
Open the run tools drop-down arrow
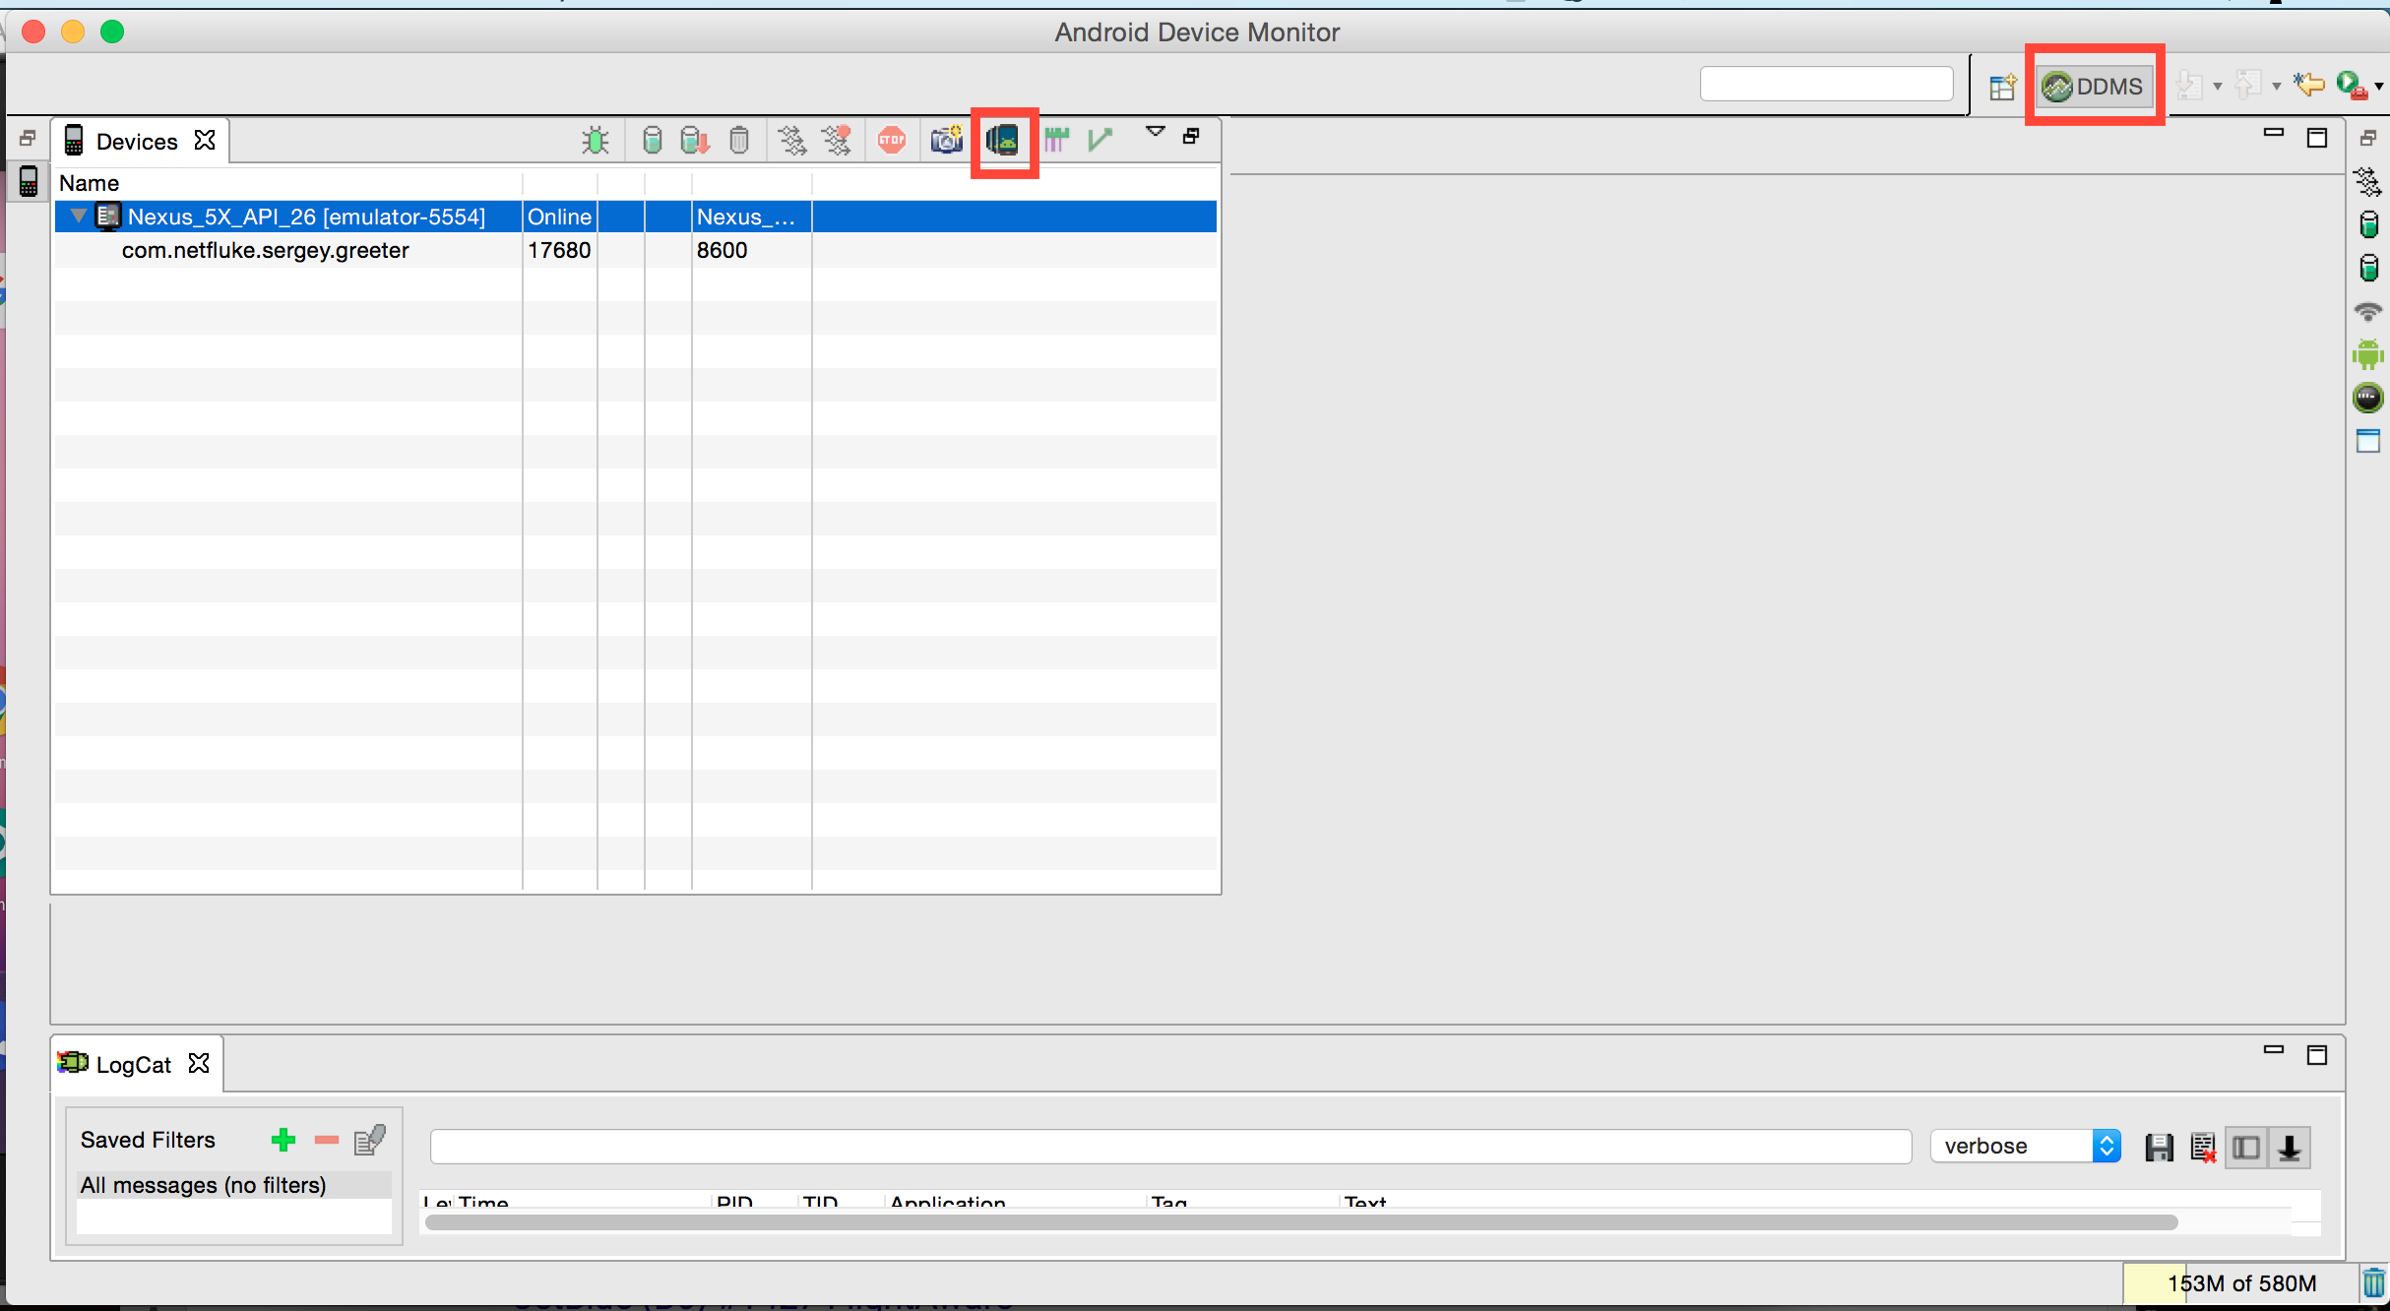(x=2379, y=87)
